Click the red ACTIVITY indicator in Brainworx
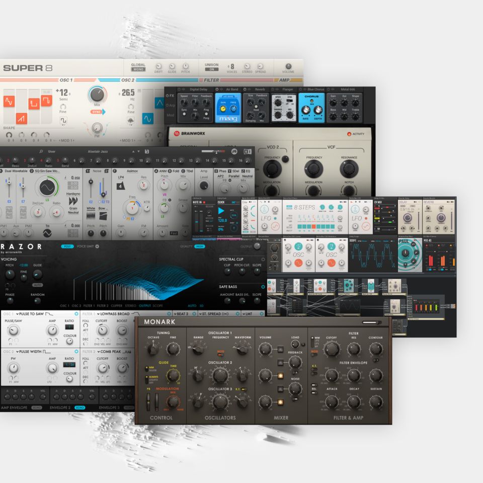 349,134
